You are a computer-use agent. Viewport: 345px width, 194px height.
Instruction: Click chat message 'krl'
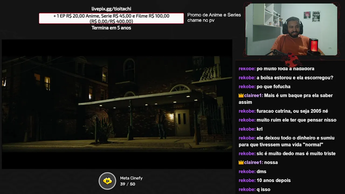pos(260,129)
